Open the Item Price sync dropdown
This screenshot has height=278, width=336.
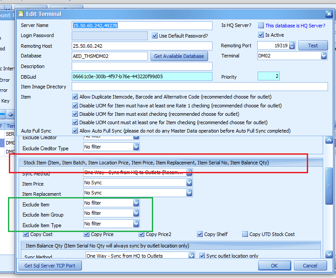click(189, 183)
